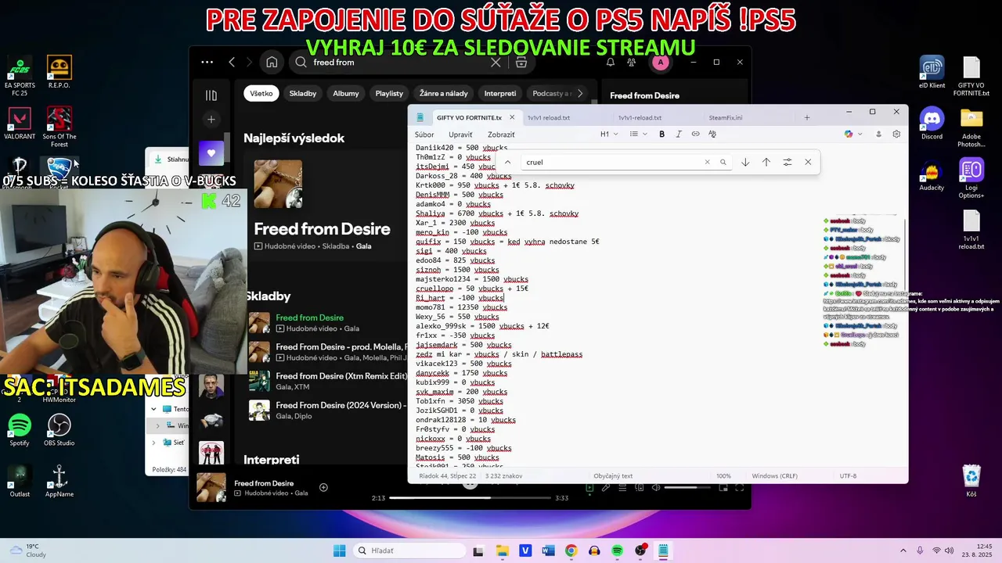
Task: Add a new Notepad tab
Action: pos(807,118)
